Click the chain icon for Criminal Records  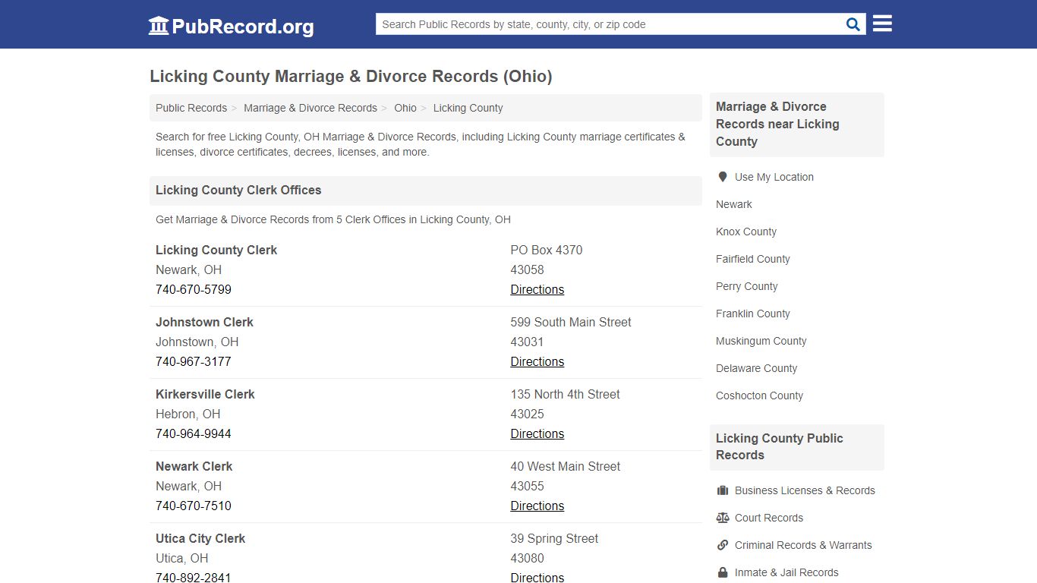pos(723,545)
